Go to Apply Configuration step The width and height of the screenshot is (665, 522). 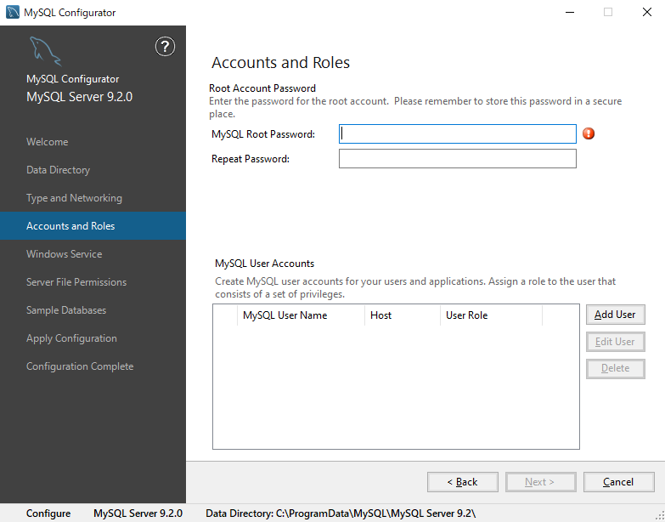[71, 338]
